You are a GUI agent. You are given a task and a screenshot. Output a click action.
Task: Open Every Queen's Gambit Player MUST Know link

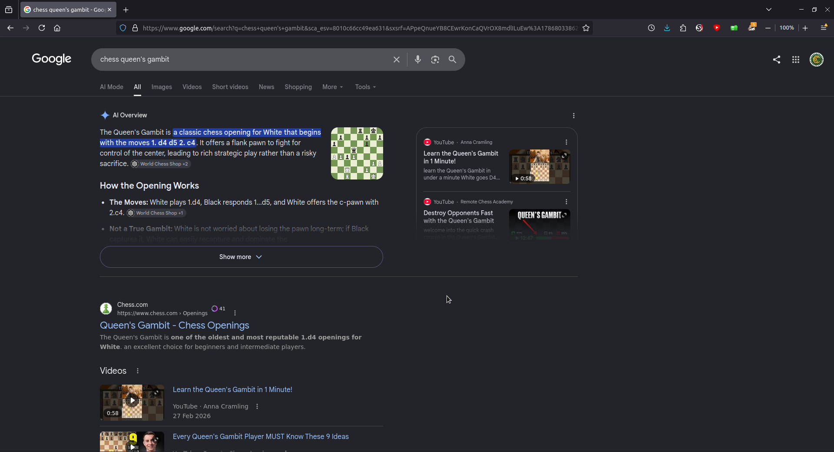pos(261,437)
